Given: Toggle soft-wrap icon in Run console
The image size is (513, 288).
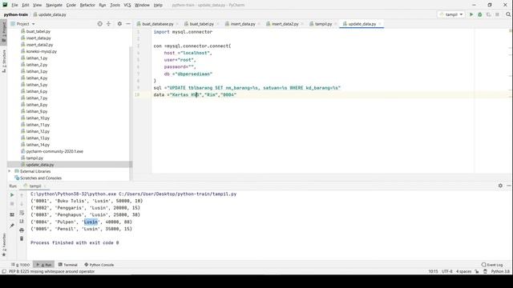Looking at the screenshot, I should coord(22,213).
